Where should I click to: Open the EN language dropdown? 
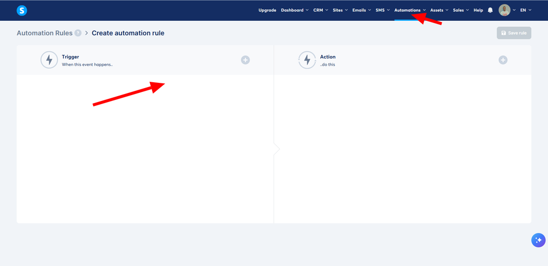pyautogui.click(x=526, y=10)
